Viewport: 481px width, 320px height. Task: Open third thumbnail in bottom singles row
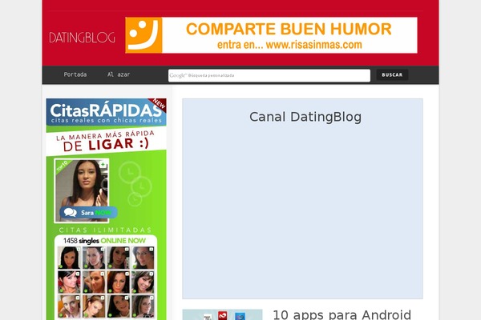[118, 306]
